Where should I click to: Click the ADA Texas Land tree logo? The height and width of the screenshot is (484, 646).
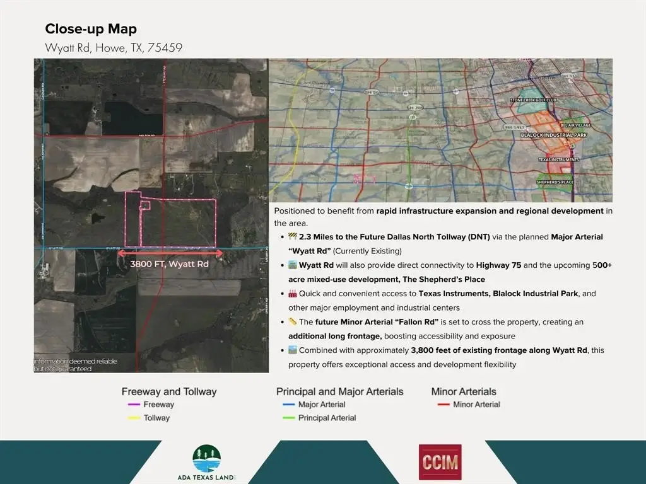click(x=206, y=458)
